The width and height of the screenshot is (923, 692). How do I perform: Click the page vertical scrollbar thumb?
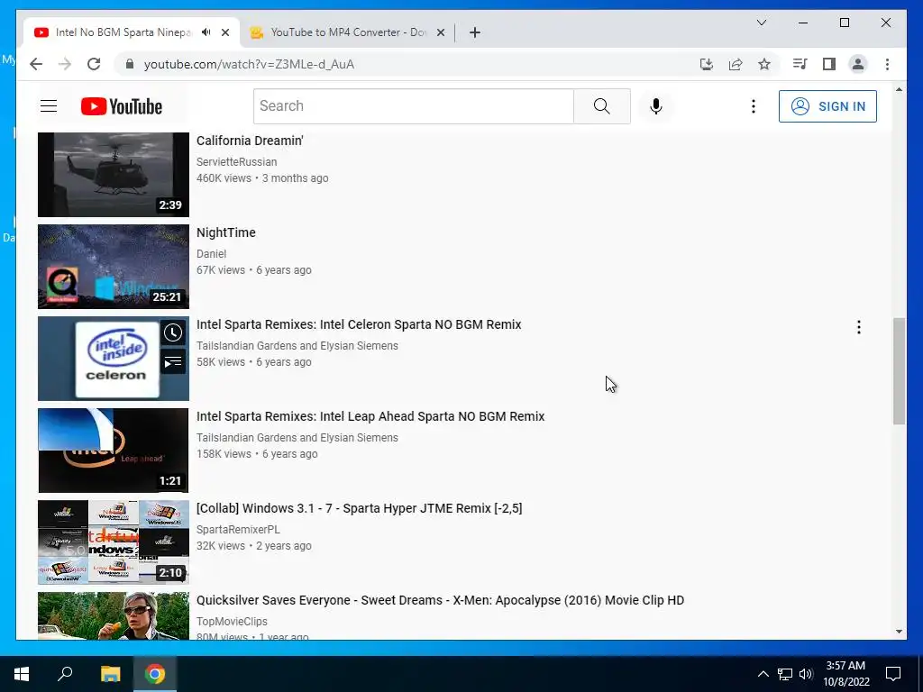899,370
